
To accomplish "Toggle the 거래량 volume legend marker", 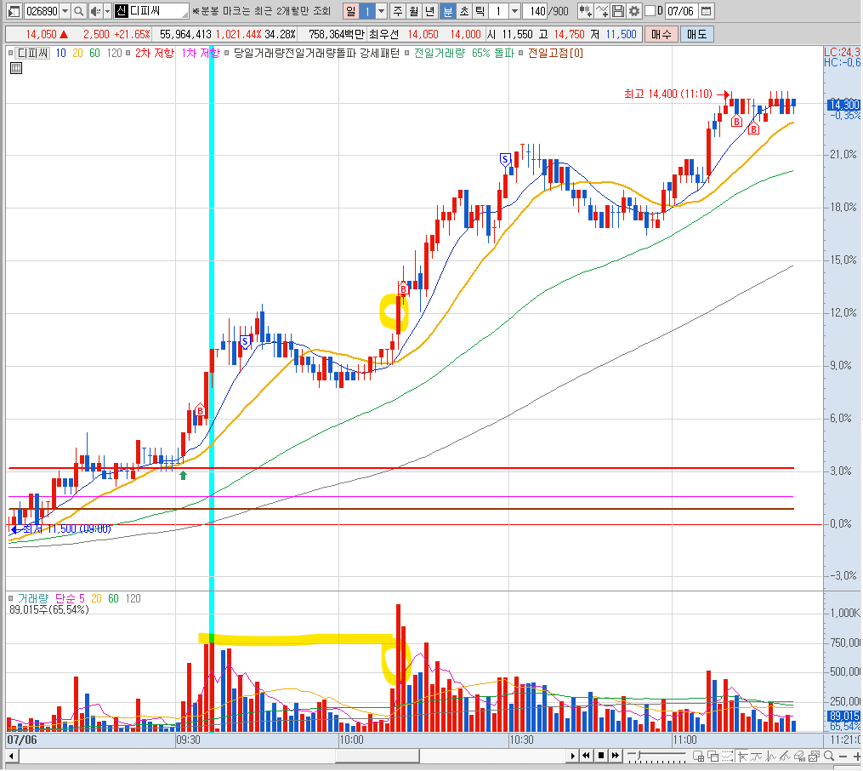I will (x=10, y=598).
